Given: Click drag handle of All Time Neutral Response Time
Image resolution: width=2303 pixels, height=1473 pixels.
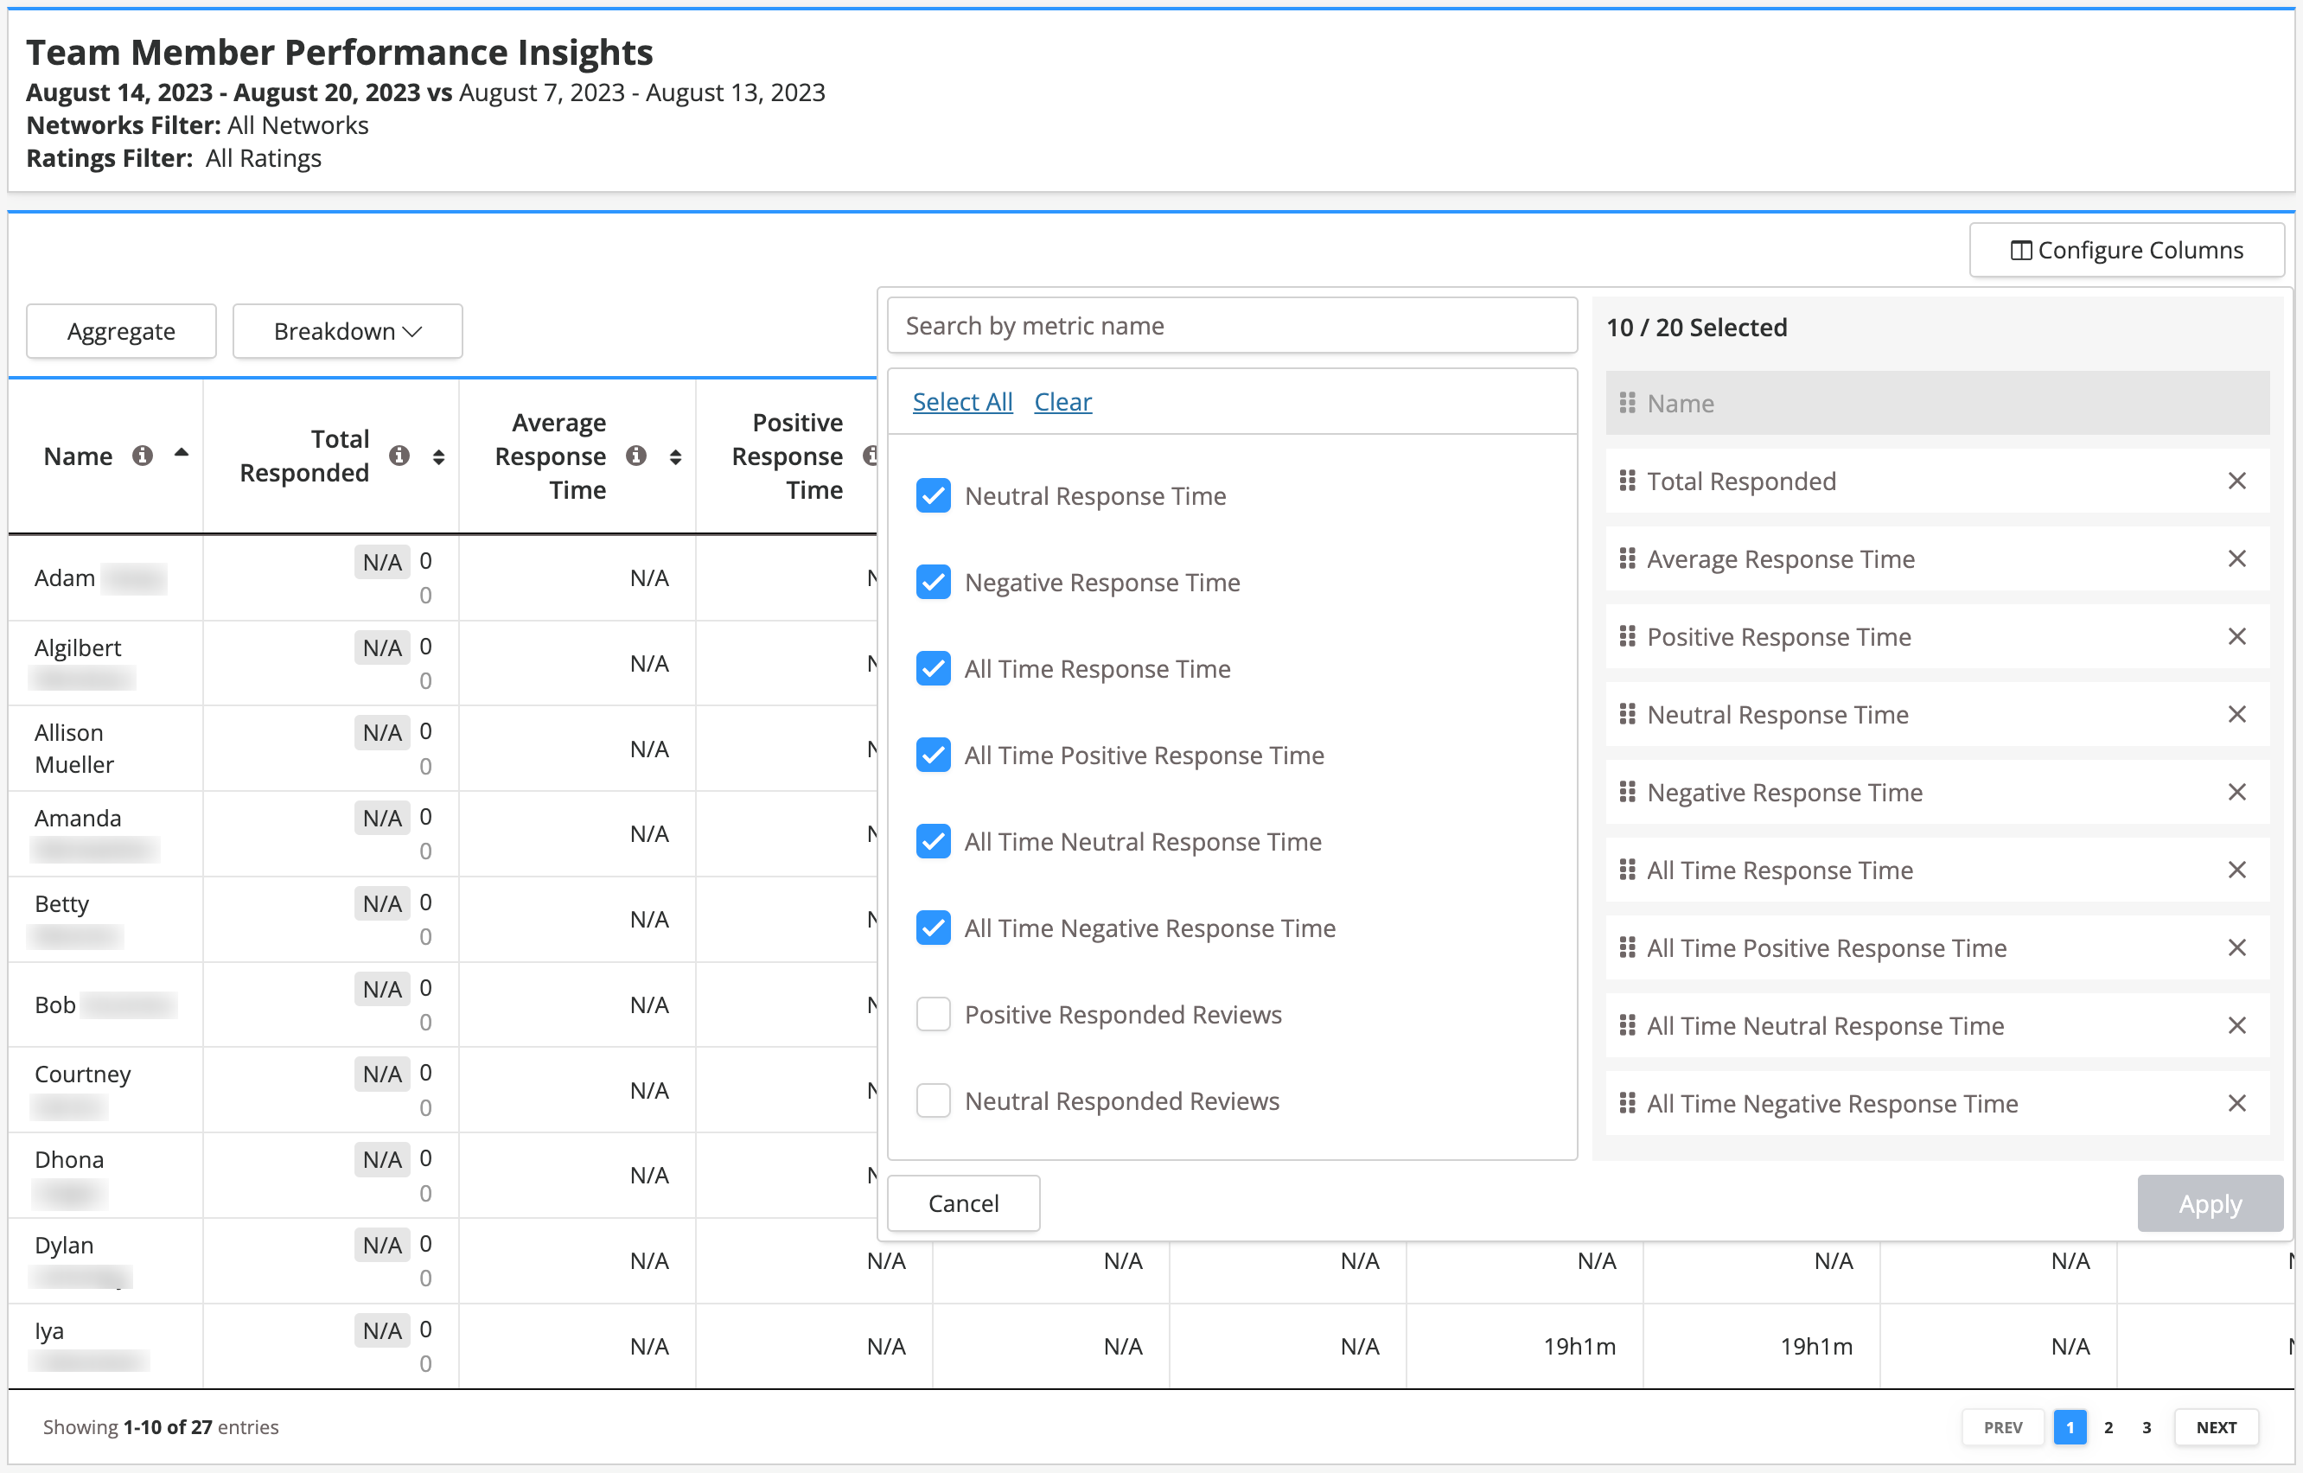Looking at the screenshot, I should 1627,1025.
